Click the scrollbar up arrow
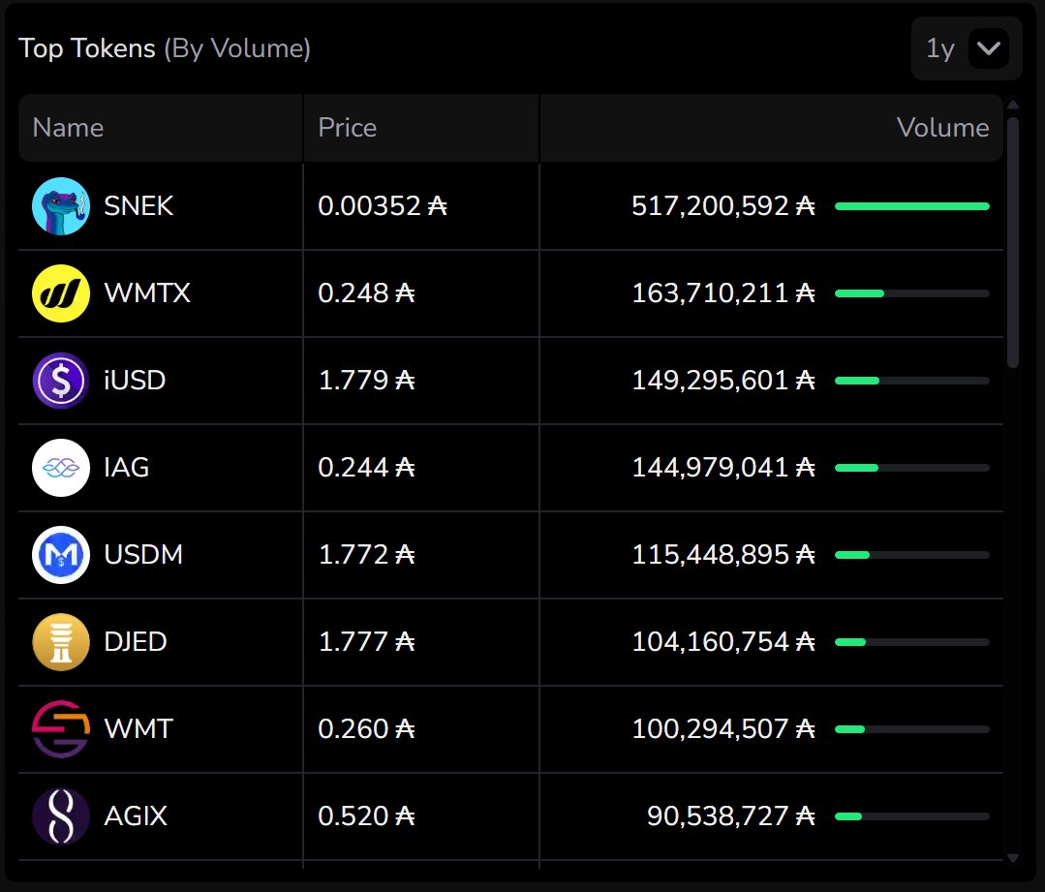 click(1013, 105)
